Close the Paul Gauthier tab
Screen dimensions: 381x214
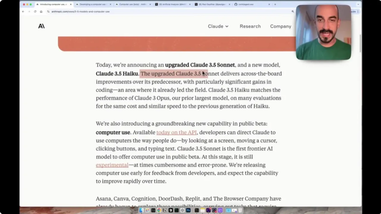pos(229,4)
